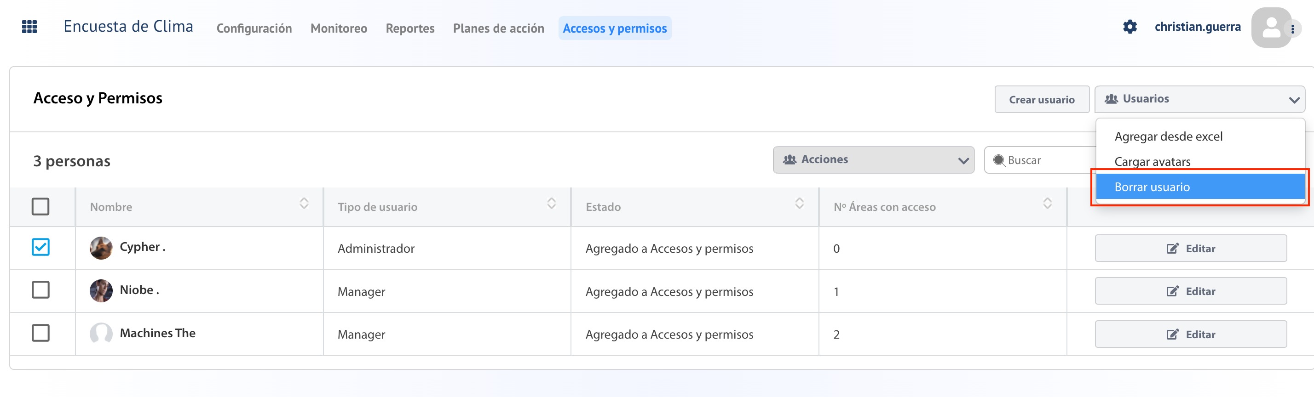
Task: Expand the Acciones dropdown
Action: click(x=873, y=159)
